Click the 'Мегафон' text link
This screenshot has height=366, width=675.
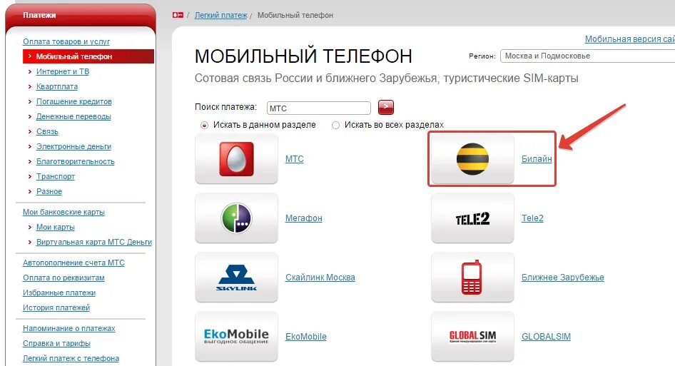click(303, 218)
